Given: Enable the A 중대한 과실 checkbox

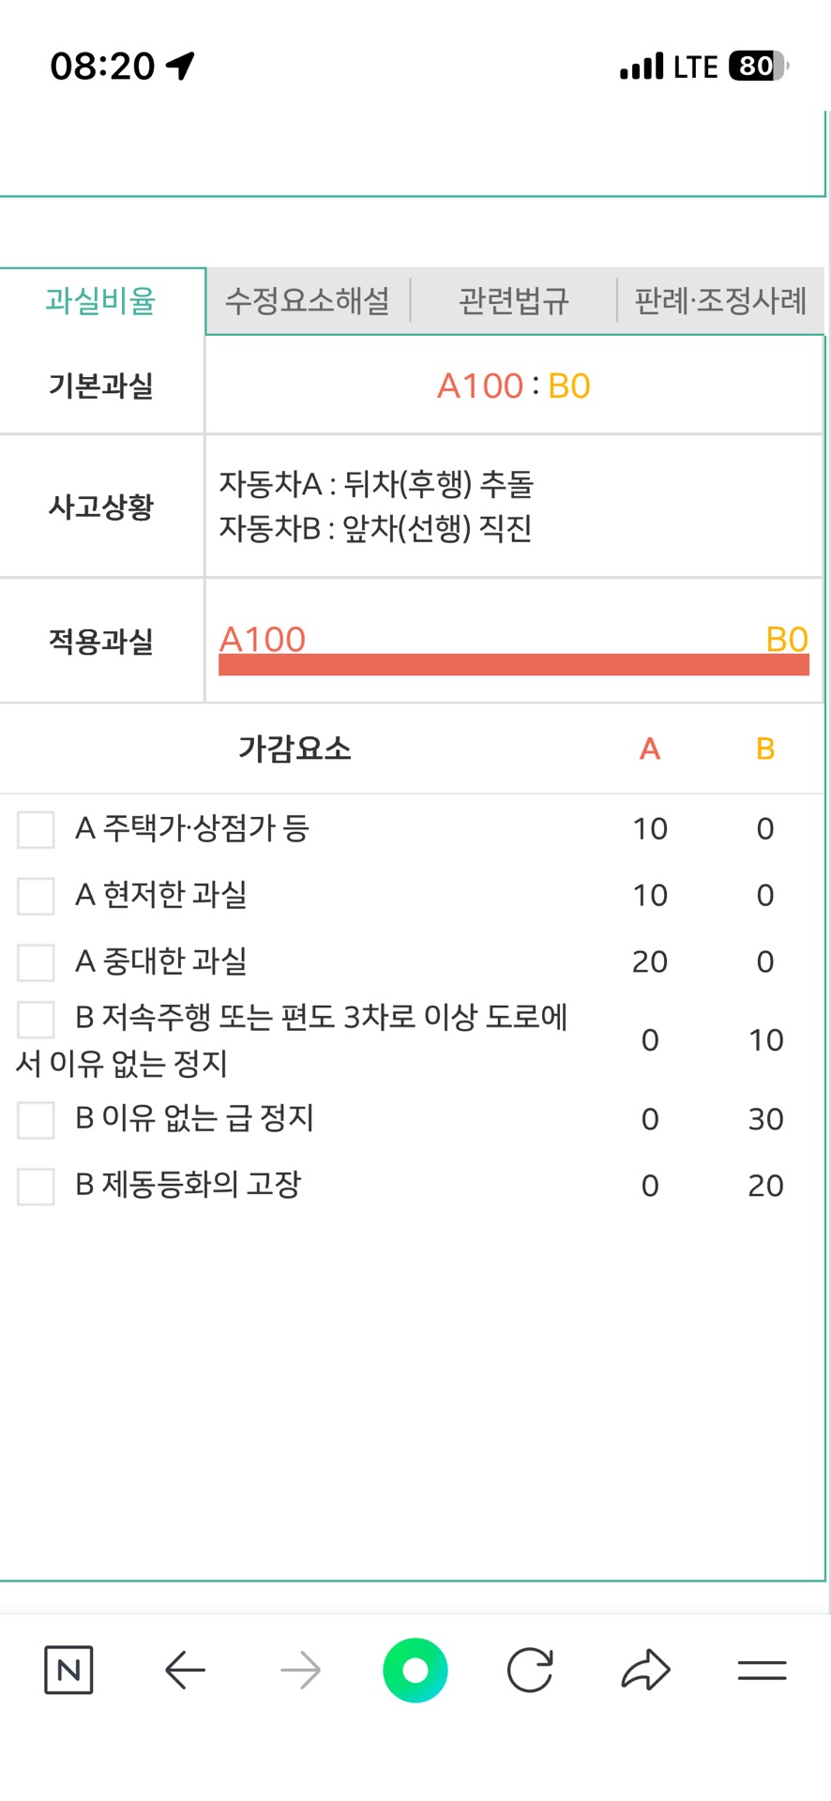Looking at the screenshot, I should point(36,962).
